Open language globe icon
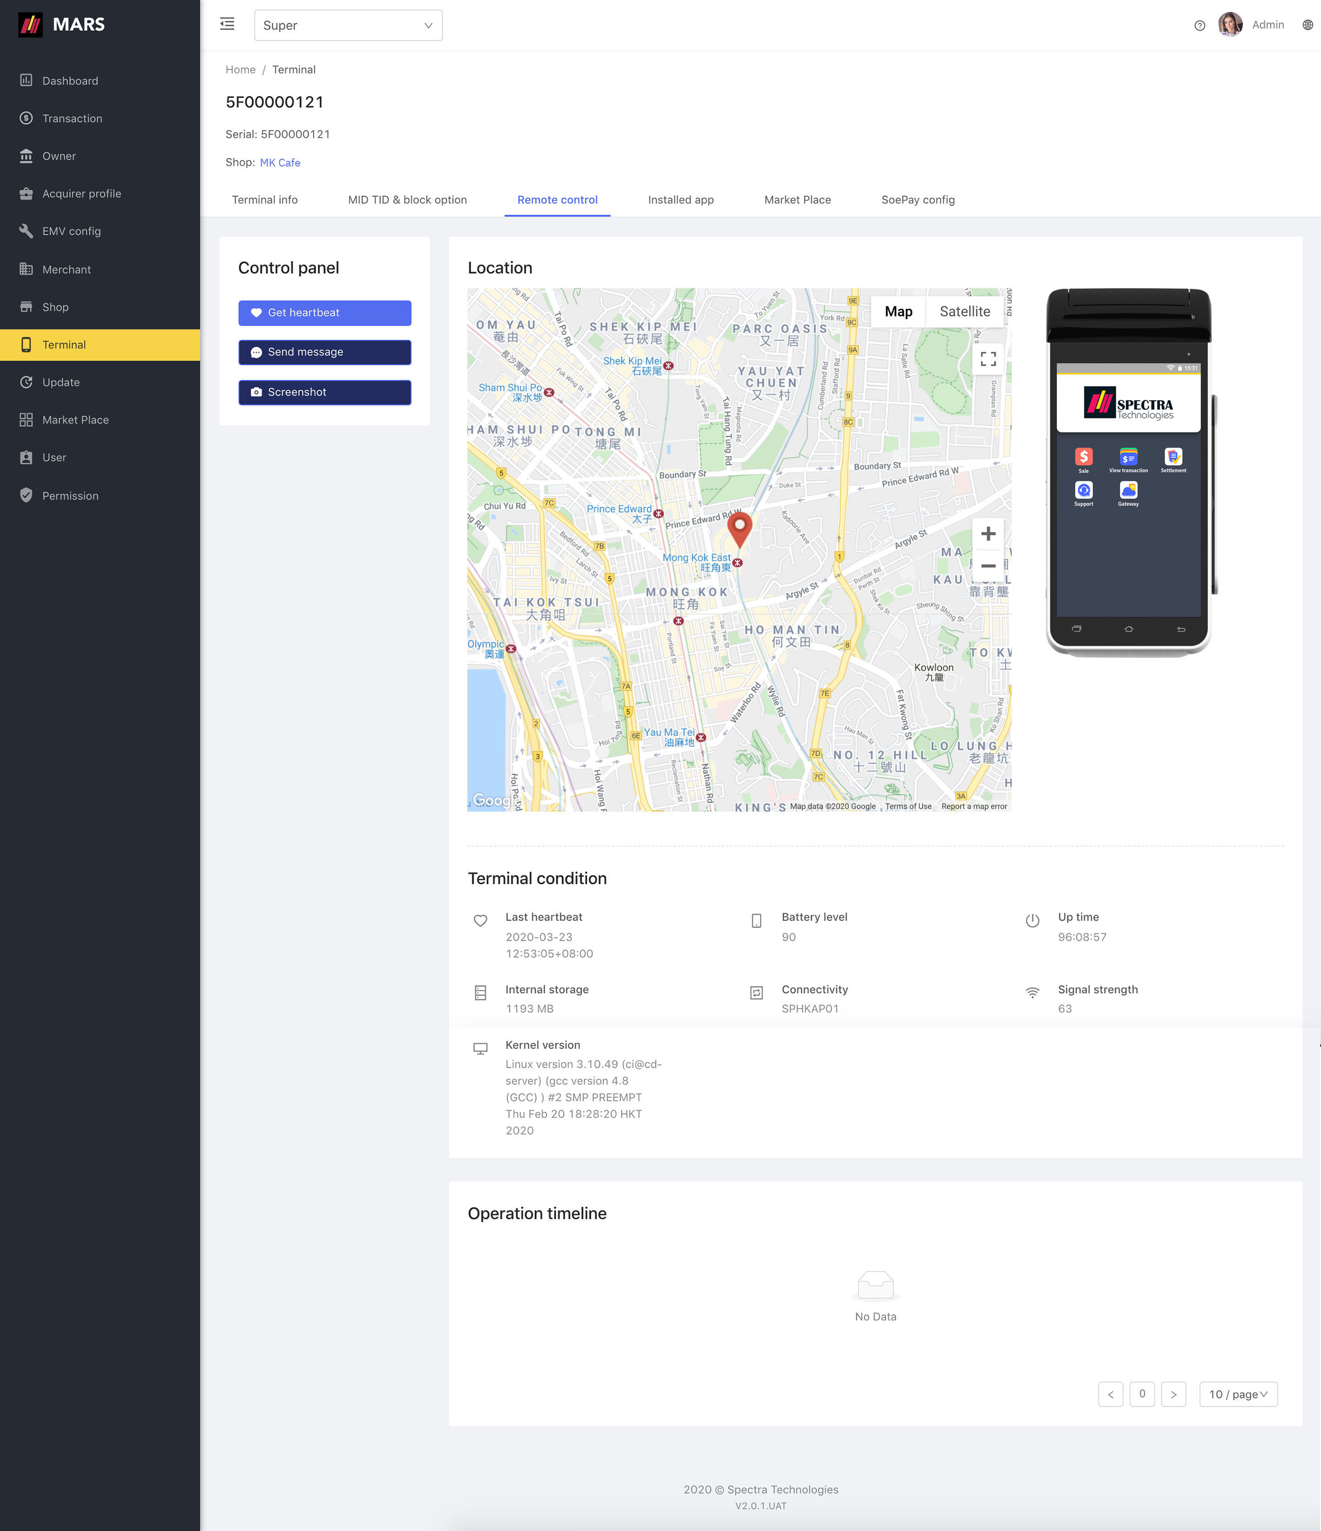This screenshot has width=1321, height=1531. 1307,25
